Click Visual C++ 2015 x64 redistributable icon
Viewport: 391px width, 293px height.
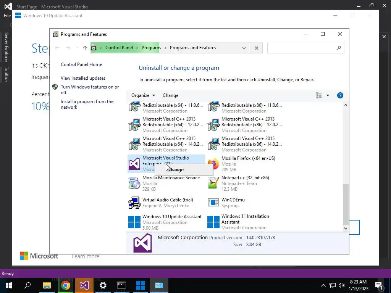coord(134,144)
